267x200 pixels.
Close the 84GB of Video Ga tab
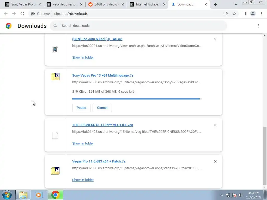[123, 4]
